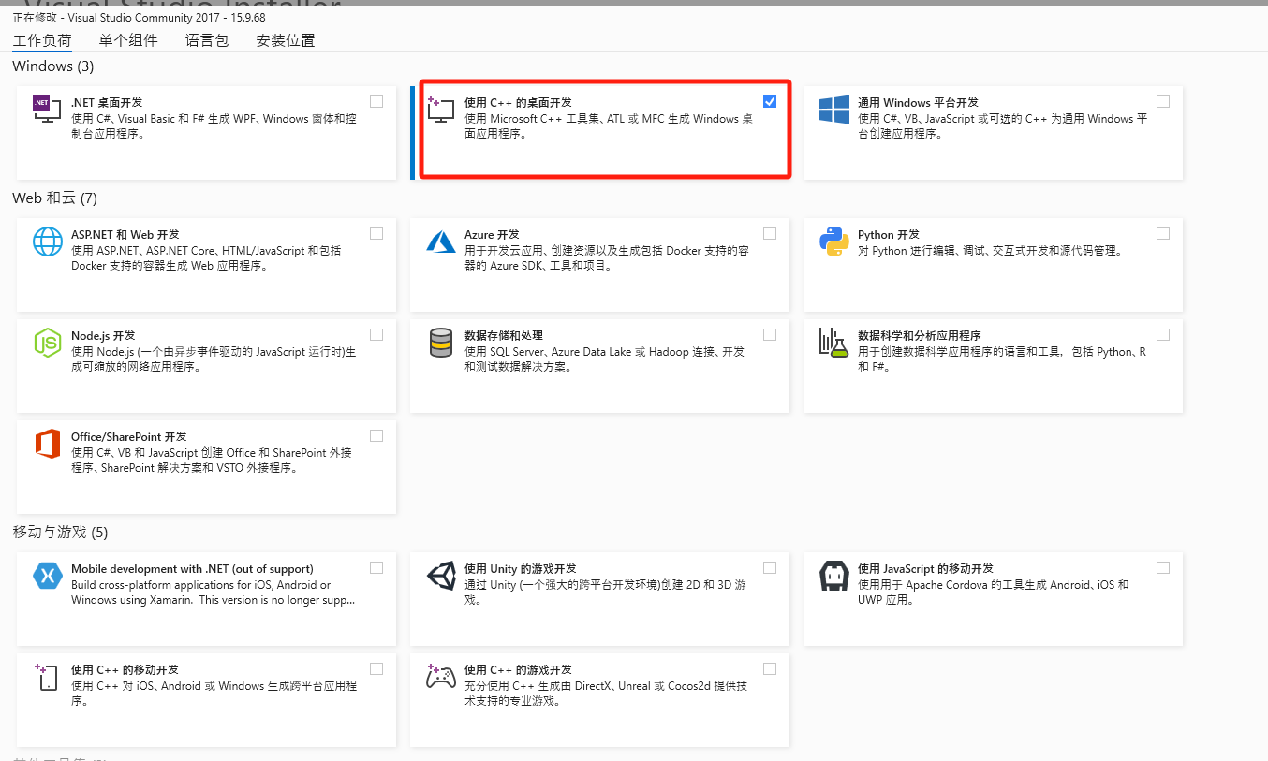Click the Xamarin Mobile development icon

(x=47, y=576)
